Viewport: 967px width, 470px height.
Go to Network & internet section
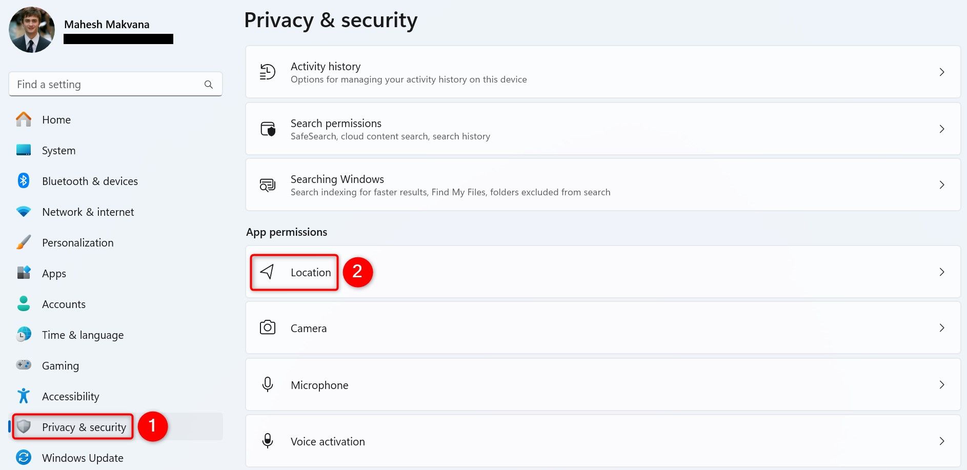coord(88,212)
